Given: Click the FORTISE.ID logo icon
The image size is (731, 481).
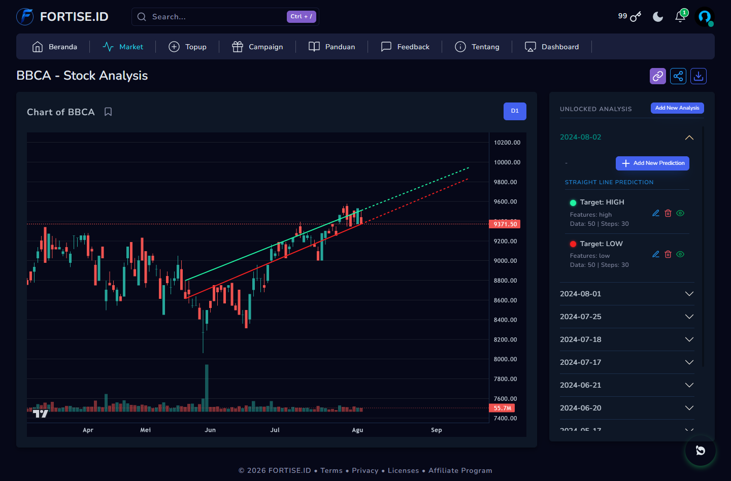Looking at the screenshot, I should pos(25,17).
